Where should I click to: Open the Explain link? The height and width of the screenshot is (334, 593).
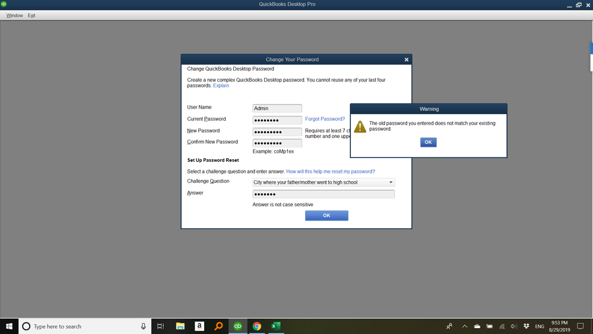click(x=221, y=86)
